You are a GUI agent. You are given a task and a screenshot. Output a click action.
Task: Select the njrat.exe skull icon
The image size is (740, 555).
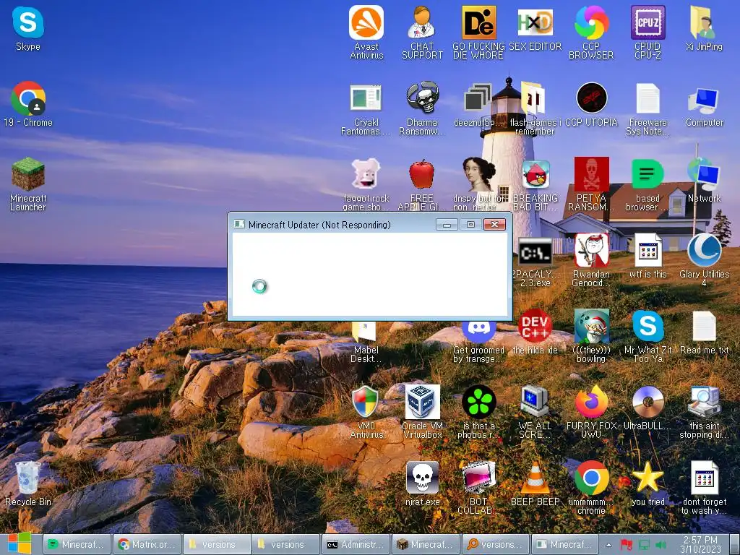(x=422, y=483)
